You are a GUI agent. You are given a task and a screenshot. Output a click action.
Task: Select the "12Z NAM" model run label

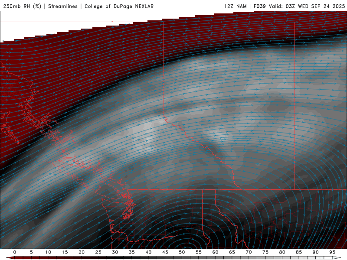point(235,6)
